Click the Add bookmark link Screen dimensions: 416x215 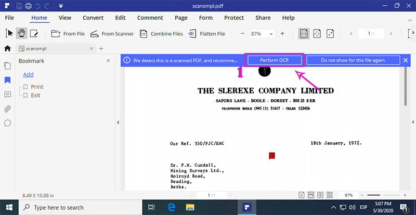click(29, 74)
